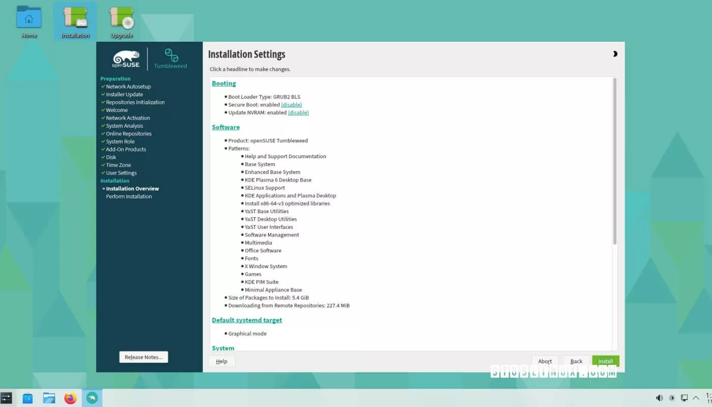Disable Update NVRAM via its link
712x407 pixels.
[299, 112]
